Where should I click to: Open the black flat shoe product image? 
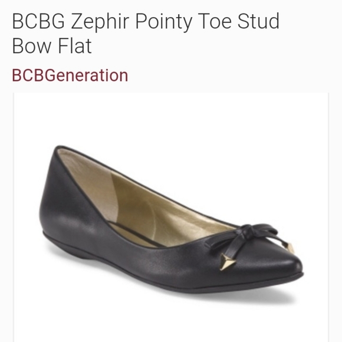tap(171, 217)
